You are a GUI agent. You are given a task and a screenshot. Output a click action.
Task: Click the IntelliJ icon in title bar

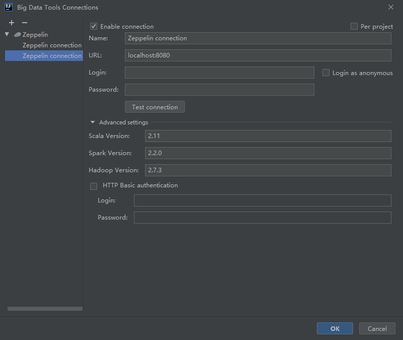coord(8,7)
